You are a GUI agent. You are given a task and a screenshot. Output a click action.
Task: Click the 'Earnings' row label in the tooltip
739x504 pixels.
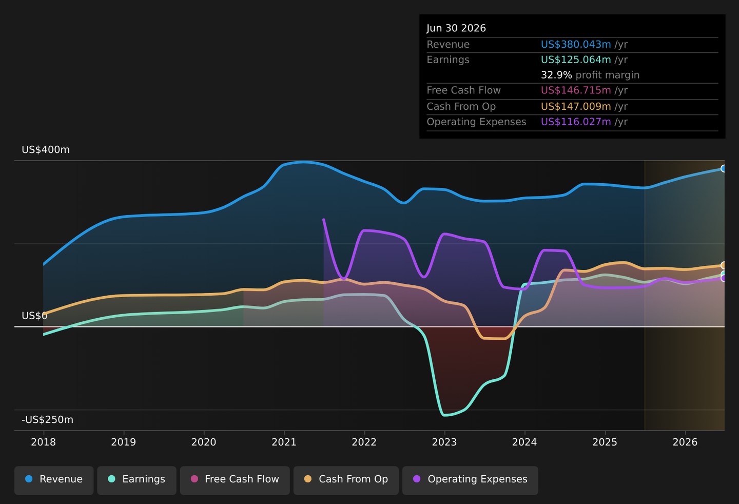pos(448,60)
